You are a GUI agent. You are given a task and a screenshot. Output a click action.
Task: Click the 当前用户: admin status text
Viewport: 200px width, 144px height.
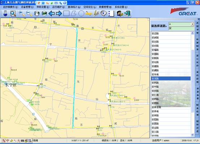click(x=161, y=140)
